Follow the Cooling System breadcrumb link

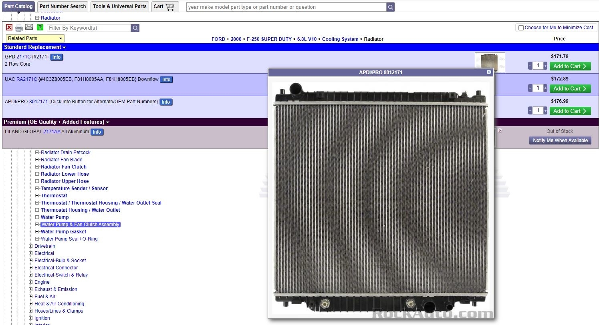[x=340, y=39]
